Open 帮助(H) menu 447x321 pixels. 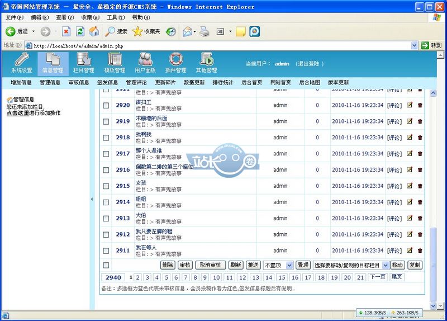point(141,17)
